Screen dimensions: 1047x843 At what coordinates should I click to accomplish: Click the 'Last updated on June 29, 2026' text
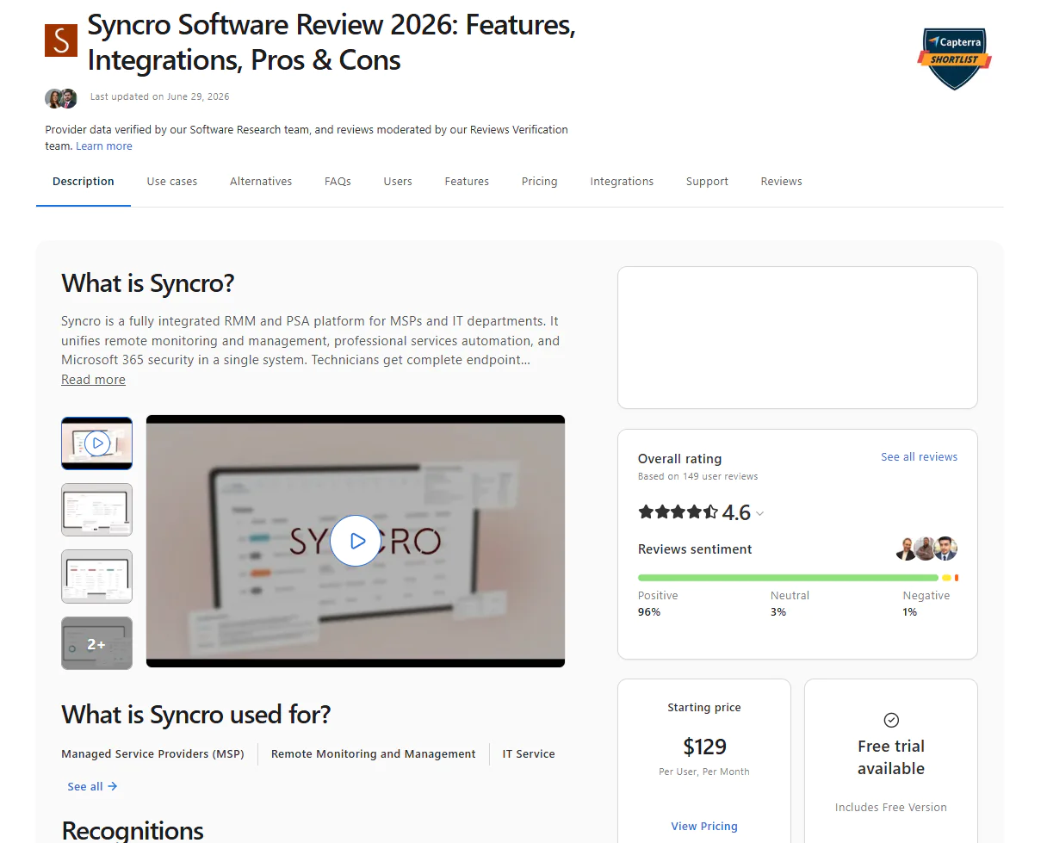(x=160, y=96)
